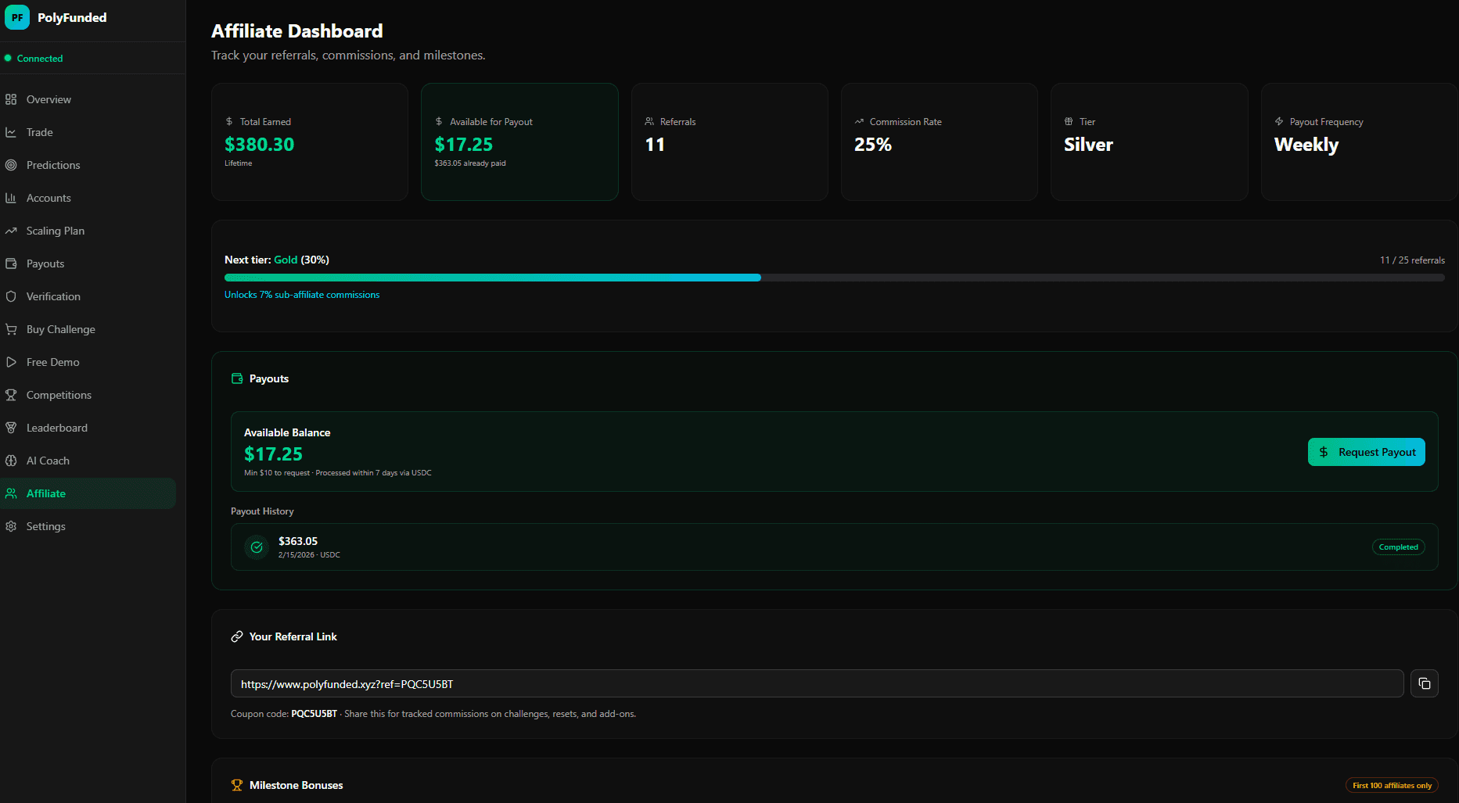Click the Completed payout status badge
Viewport: 1459px width, 803px height.
(1398, 547)
